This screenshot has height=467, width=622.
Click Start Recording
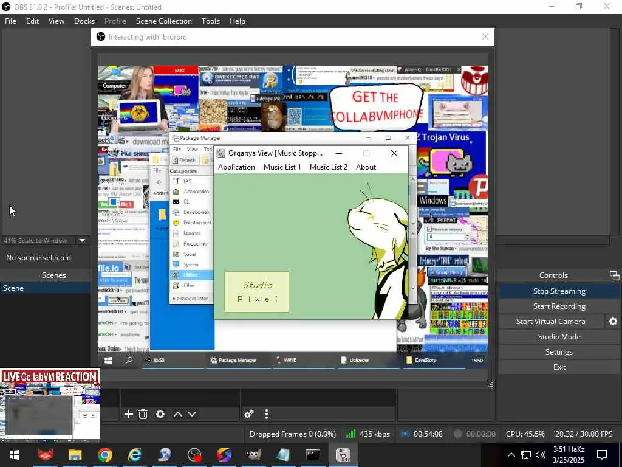(x=559, y=306)
